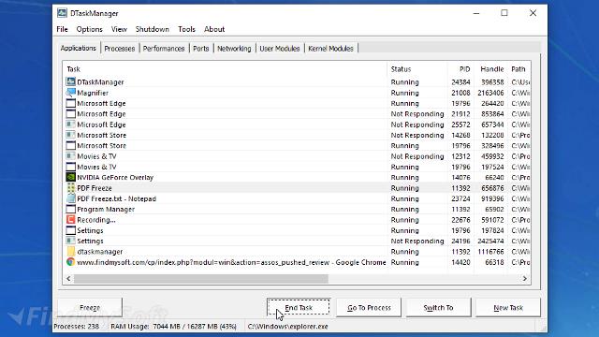Open the Options menu
599x337 pixels.
pos(90,29)
